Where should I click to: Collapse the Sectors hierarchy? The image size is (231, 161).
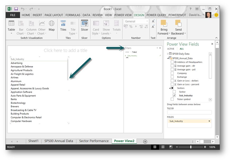170,88
